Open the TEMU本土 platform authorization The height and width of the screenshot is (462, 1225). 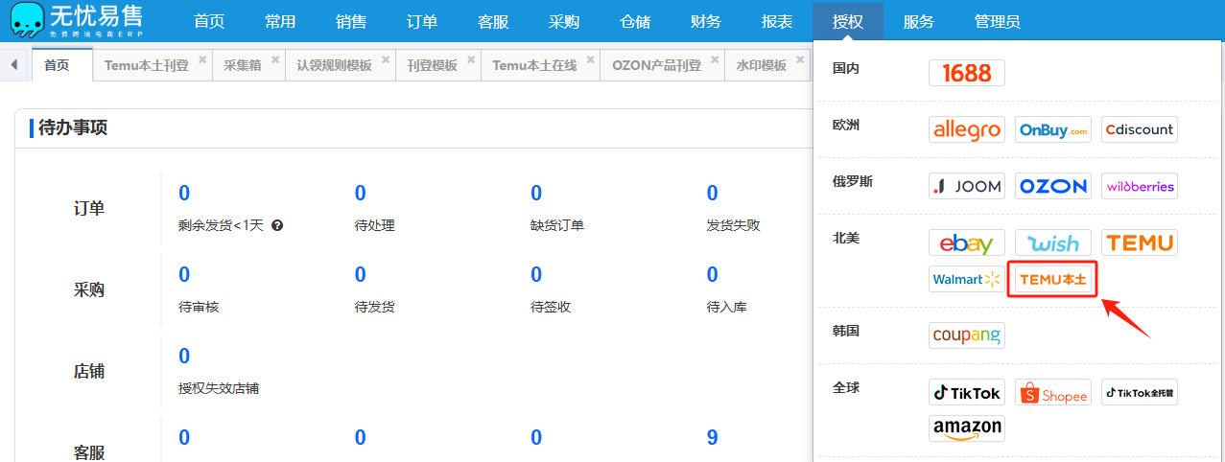click(1052, 279)
